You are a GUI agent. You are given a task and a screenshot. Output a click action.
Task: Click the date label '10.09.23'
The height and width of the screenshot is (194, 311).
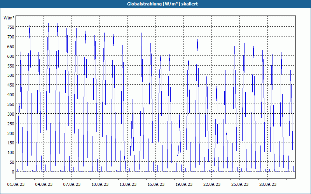(100, 185)
